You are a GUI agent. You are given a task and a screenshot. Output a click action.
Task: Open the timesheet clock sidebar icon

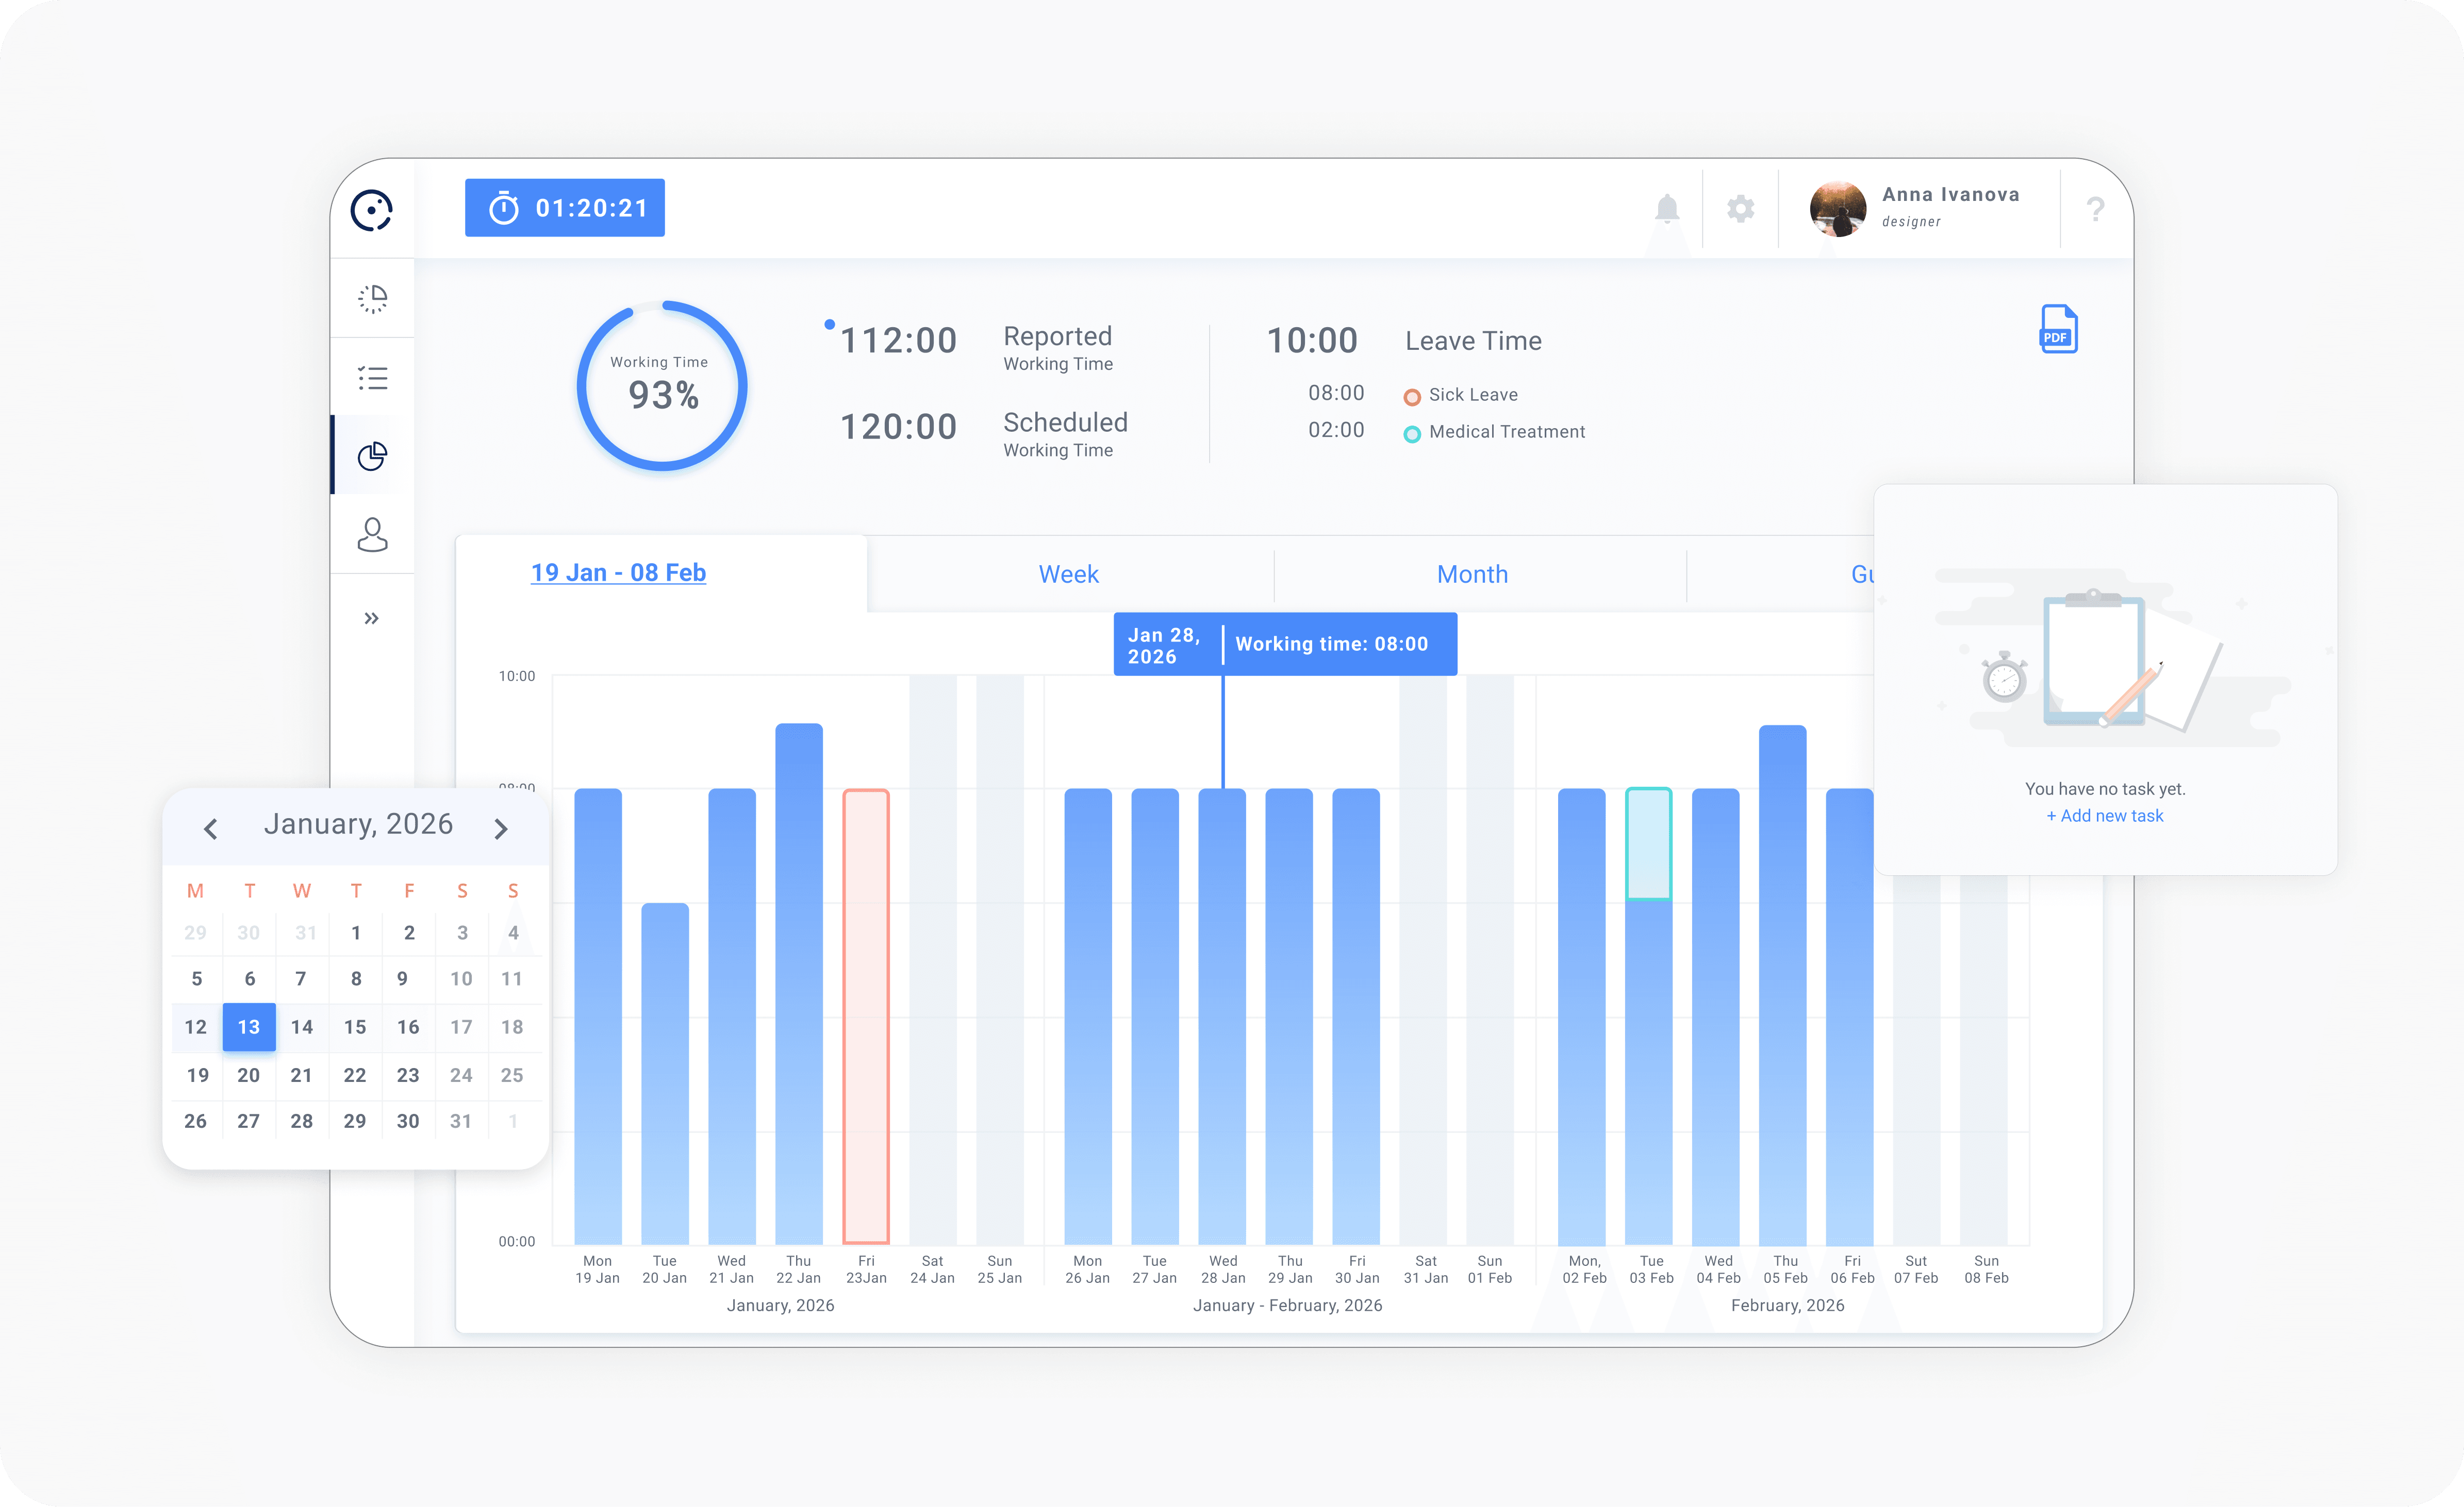(372, 298)
